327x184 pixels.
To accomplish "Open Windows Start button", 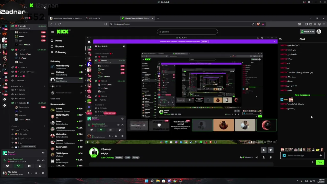I will tap(147, 181).
